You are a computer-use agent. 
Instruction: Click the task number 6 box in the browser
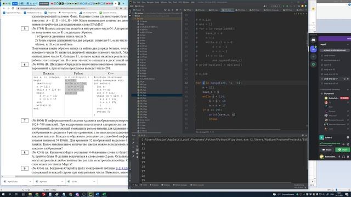point(25,65)
